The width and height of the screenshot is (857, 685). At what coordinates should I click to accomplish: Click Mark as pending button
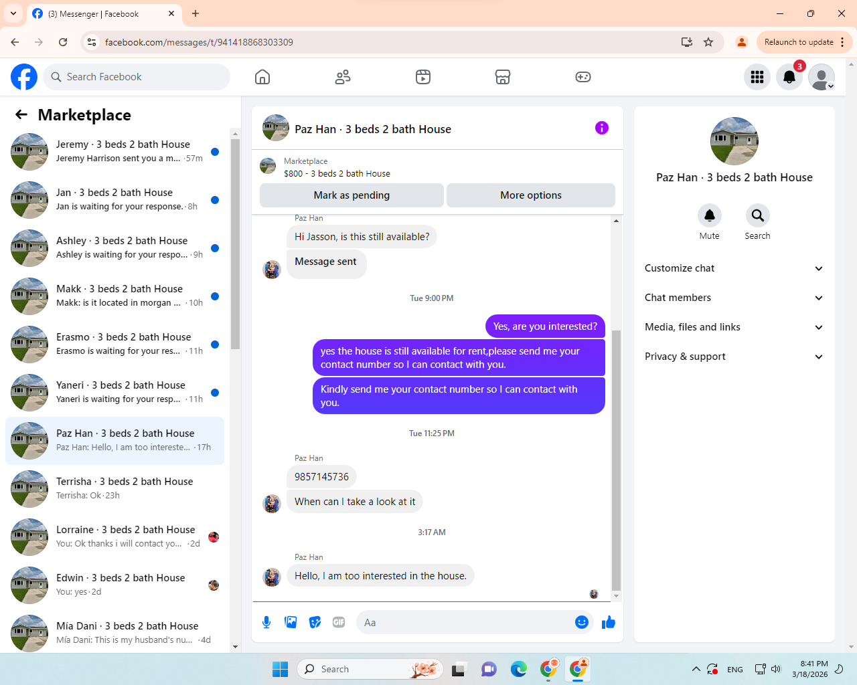coord(352,195)
